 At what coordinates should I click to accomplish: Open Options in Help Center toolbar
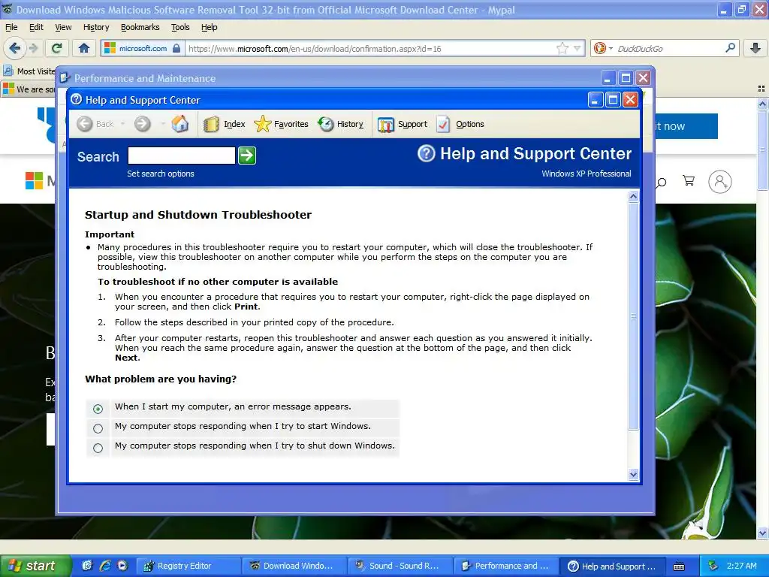coord(460,124)
